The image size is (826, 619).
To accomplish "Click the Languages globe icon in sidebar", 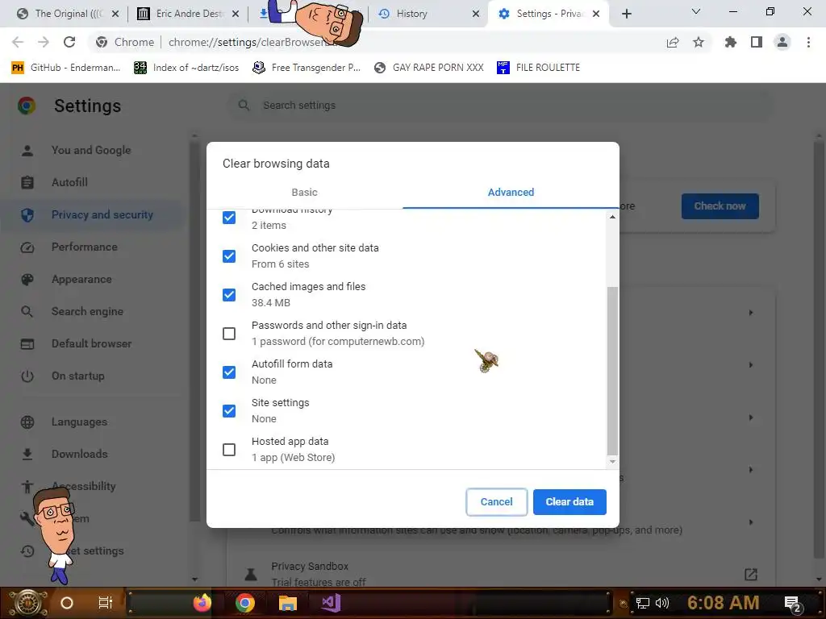I will click(x=27, y=422).
